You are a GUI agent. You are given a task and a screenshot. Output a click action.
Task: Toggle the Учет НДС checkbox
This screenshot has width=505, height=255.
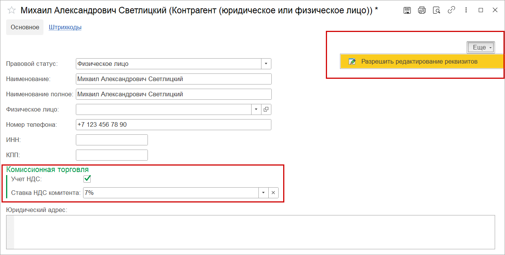pos(87,179)
